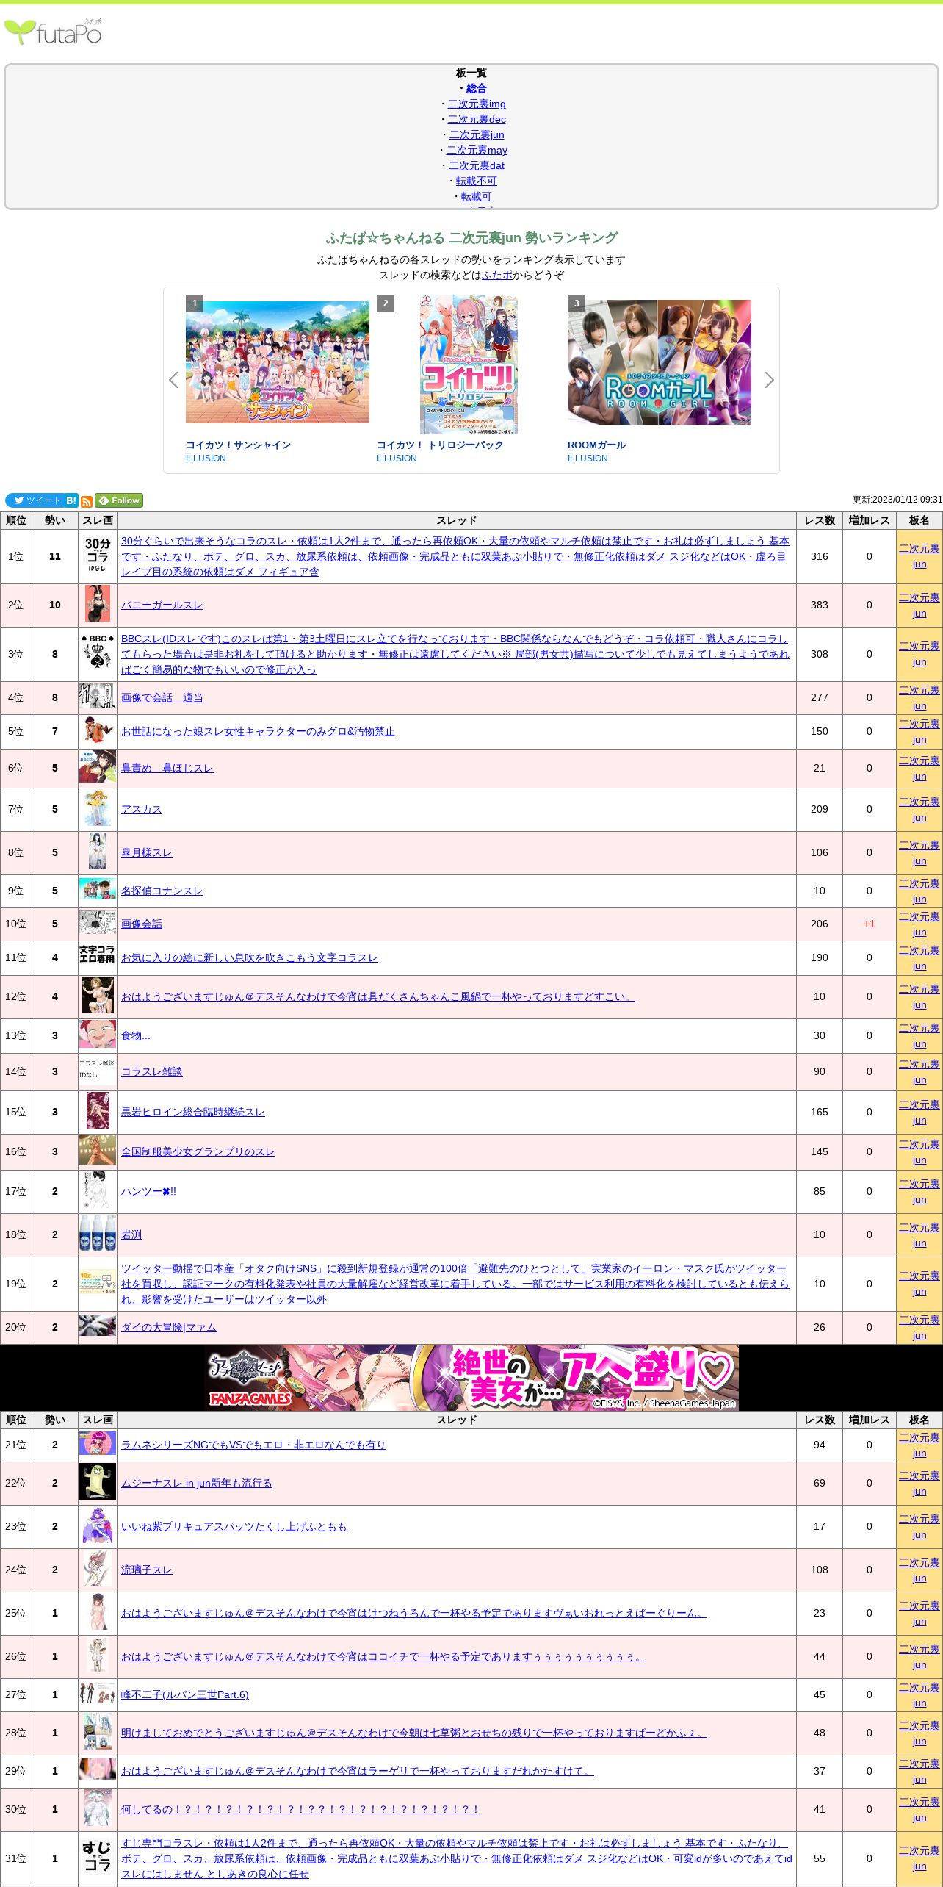Click 二次元裏 jun board link in row 10位
This screenshot has width=943, height=1887.
[919, 924]
